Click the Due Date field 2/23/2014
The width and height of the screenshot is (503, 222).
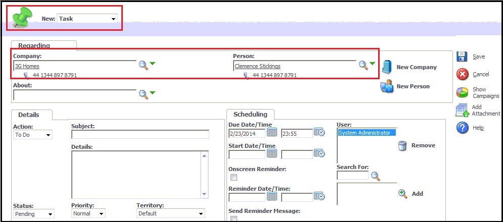click(247, 133)
